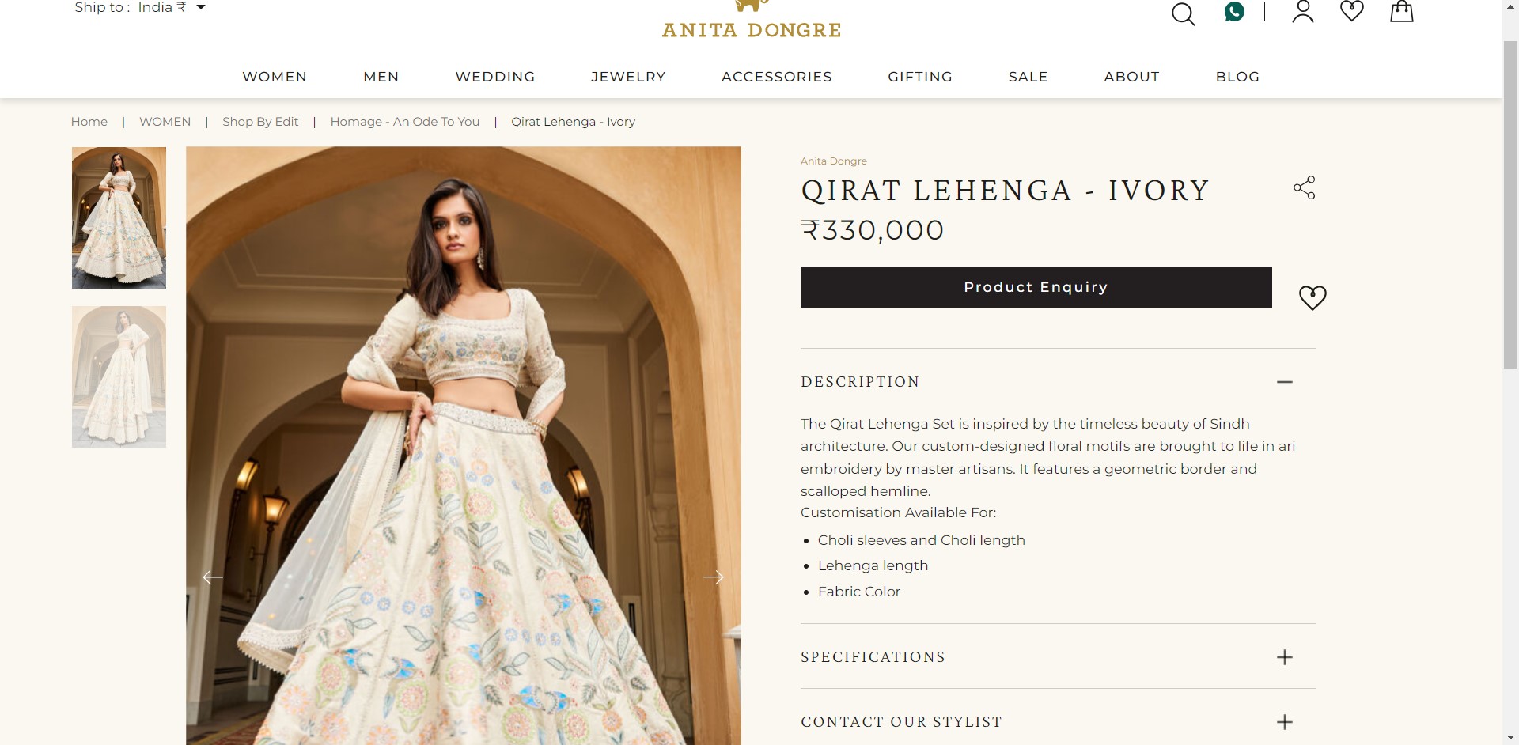This screenshot has height=745, width=1519.
Task: Expand the Contact Our Stylist section
Action: [x=1059, y=722]
